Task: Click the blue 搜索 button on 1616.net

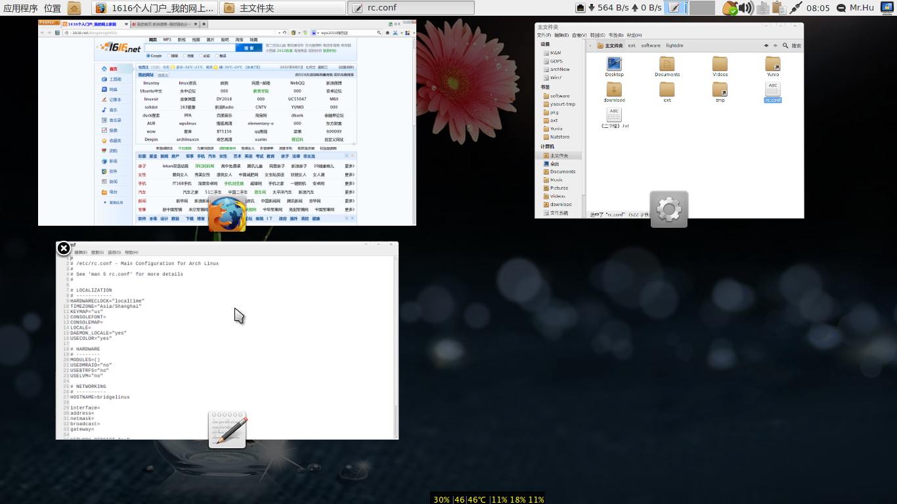Action: tap(249, 48)
